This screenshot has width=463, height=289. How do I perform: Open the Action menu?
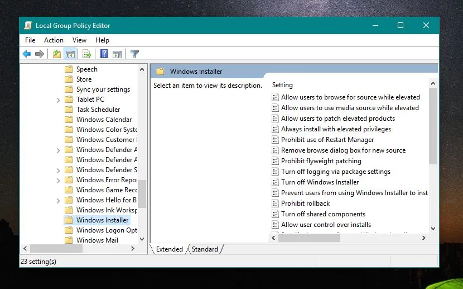coord(54,40)
